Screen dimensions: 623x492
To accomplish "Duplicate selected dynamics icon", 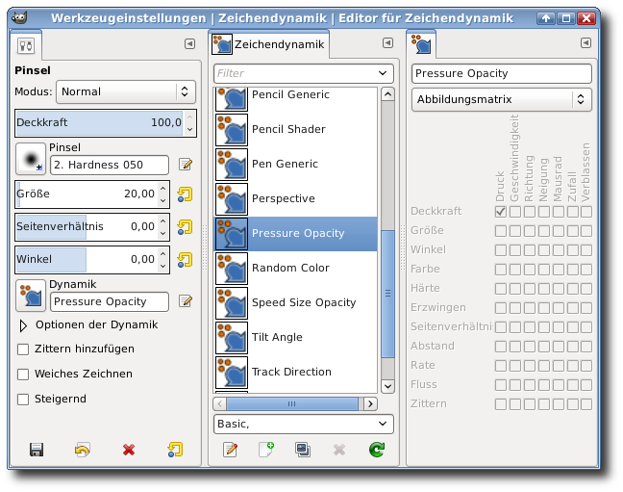I will [x=303, y=450].
